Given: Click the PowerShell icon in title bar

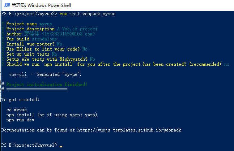Looking at the screenshot, I should pos(7,5).
